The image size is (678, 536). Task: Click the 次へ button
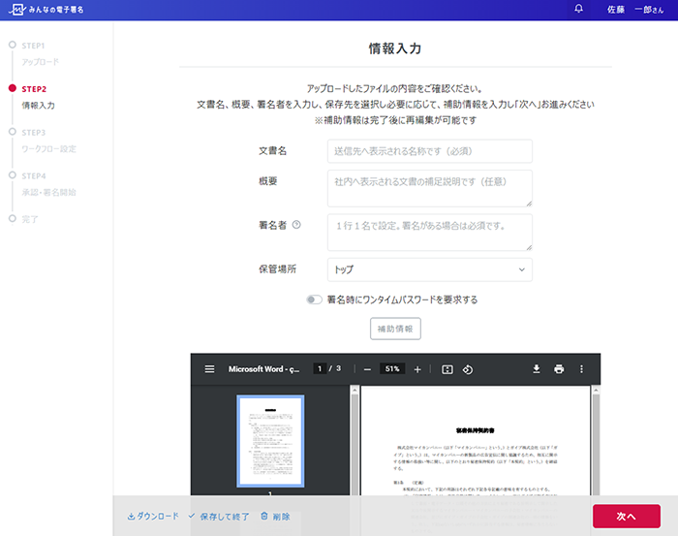[626, 517]
